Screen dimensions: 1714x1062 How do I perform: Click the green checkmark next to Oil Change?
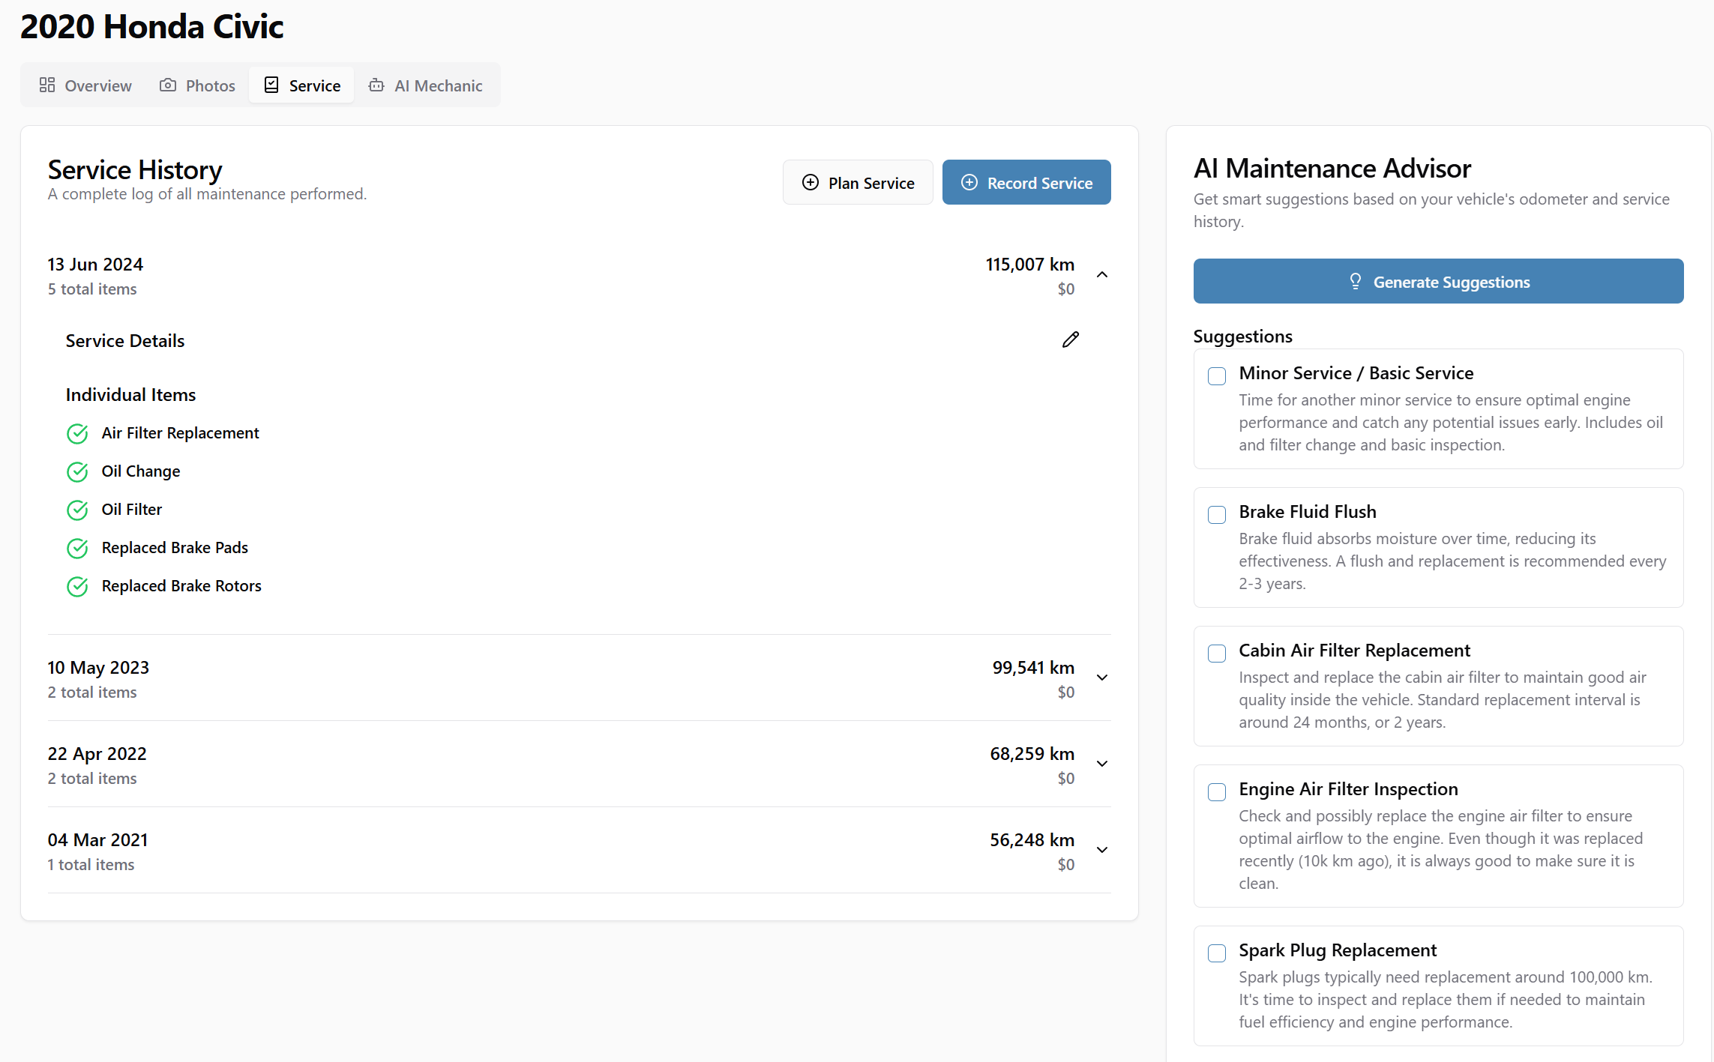coord(77,472)
